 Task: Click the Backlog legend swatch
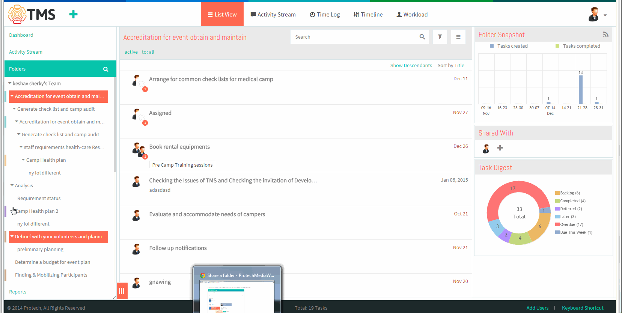(557, 193)
